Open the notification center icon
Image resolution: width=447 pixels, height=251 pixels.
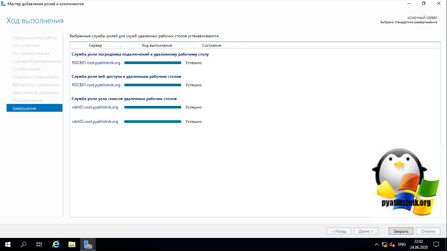tap(436, 244)
